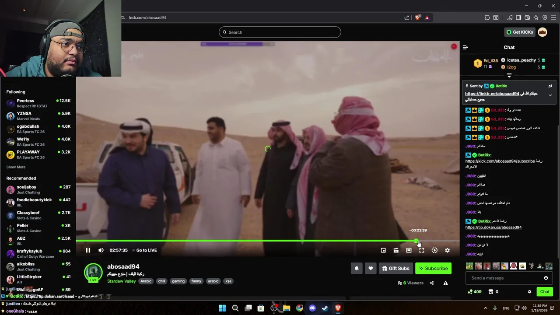Open chat settings gear icon
The height and width of the screenshot is (315, 560).
coord(530,292)
